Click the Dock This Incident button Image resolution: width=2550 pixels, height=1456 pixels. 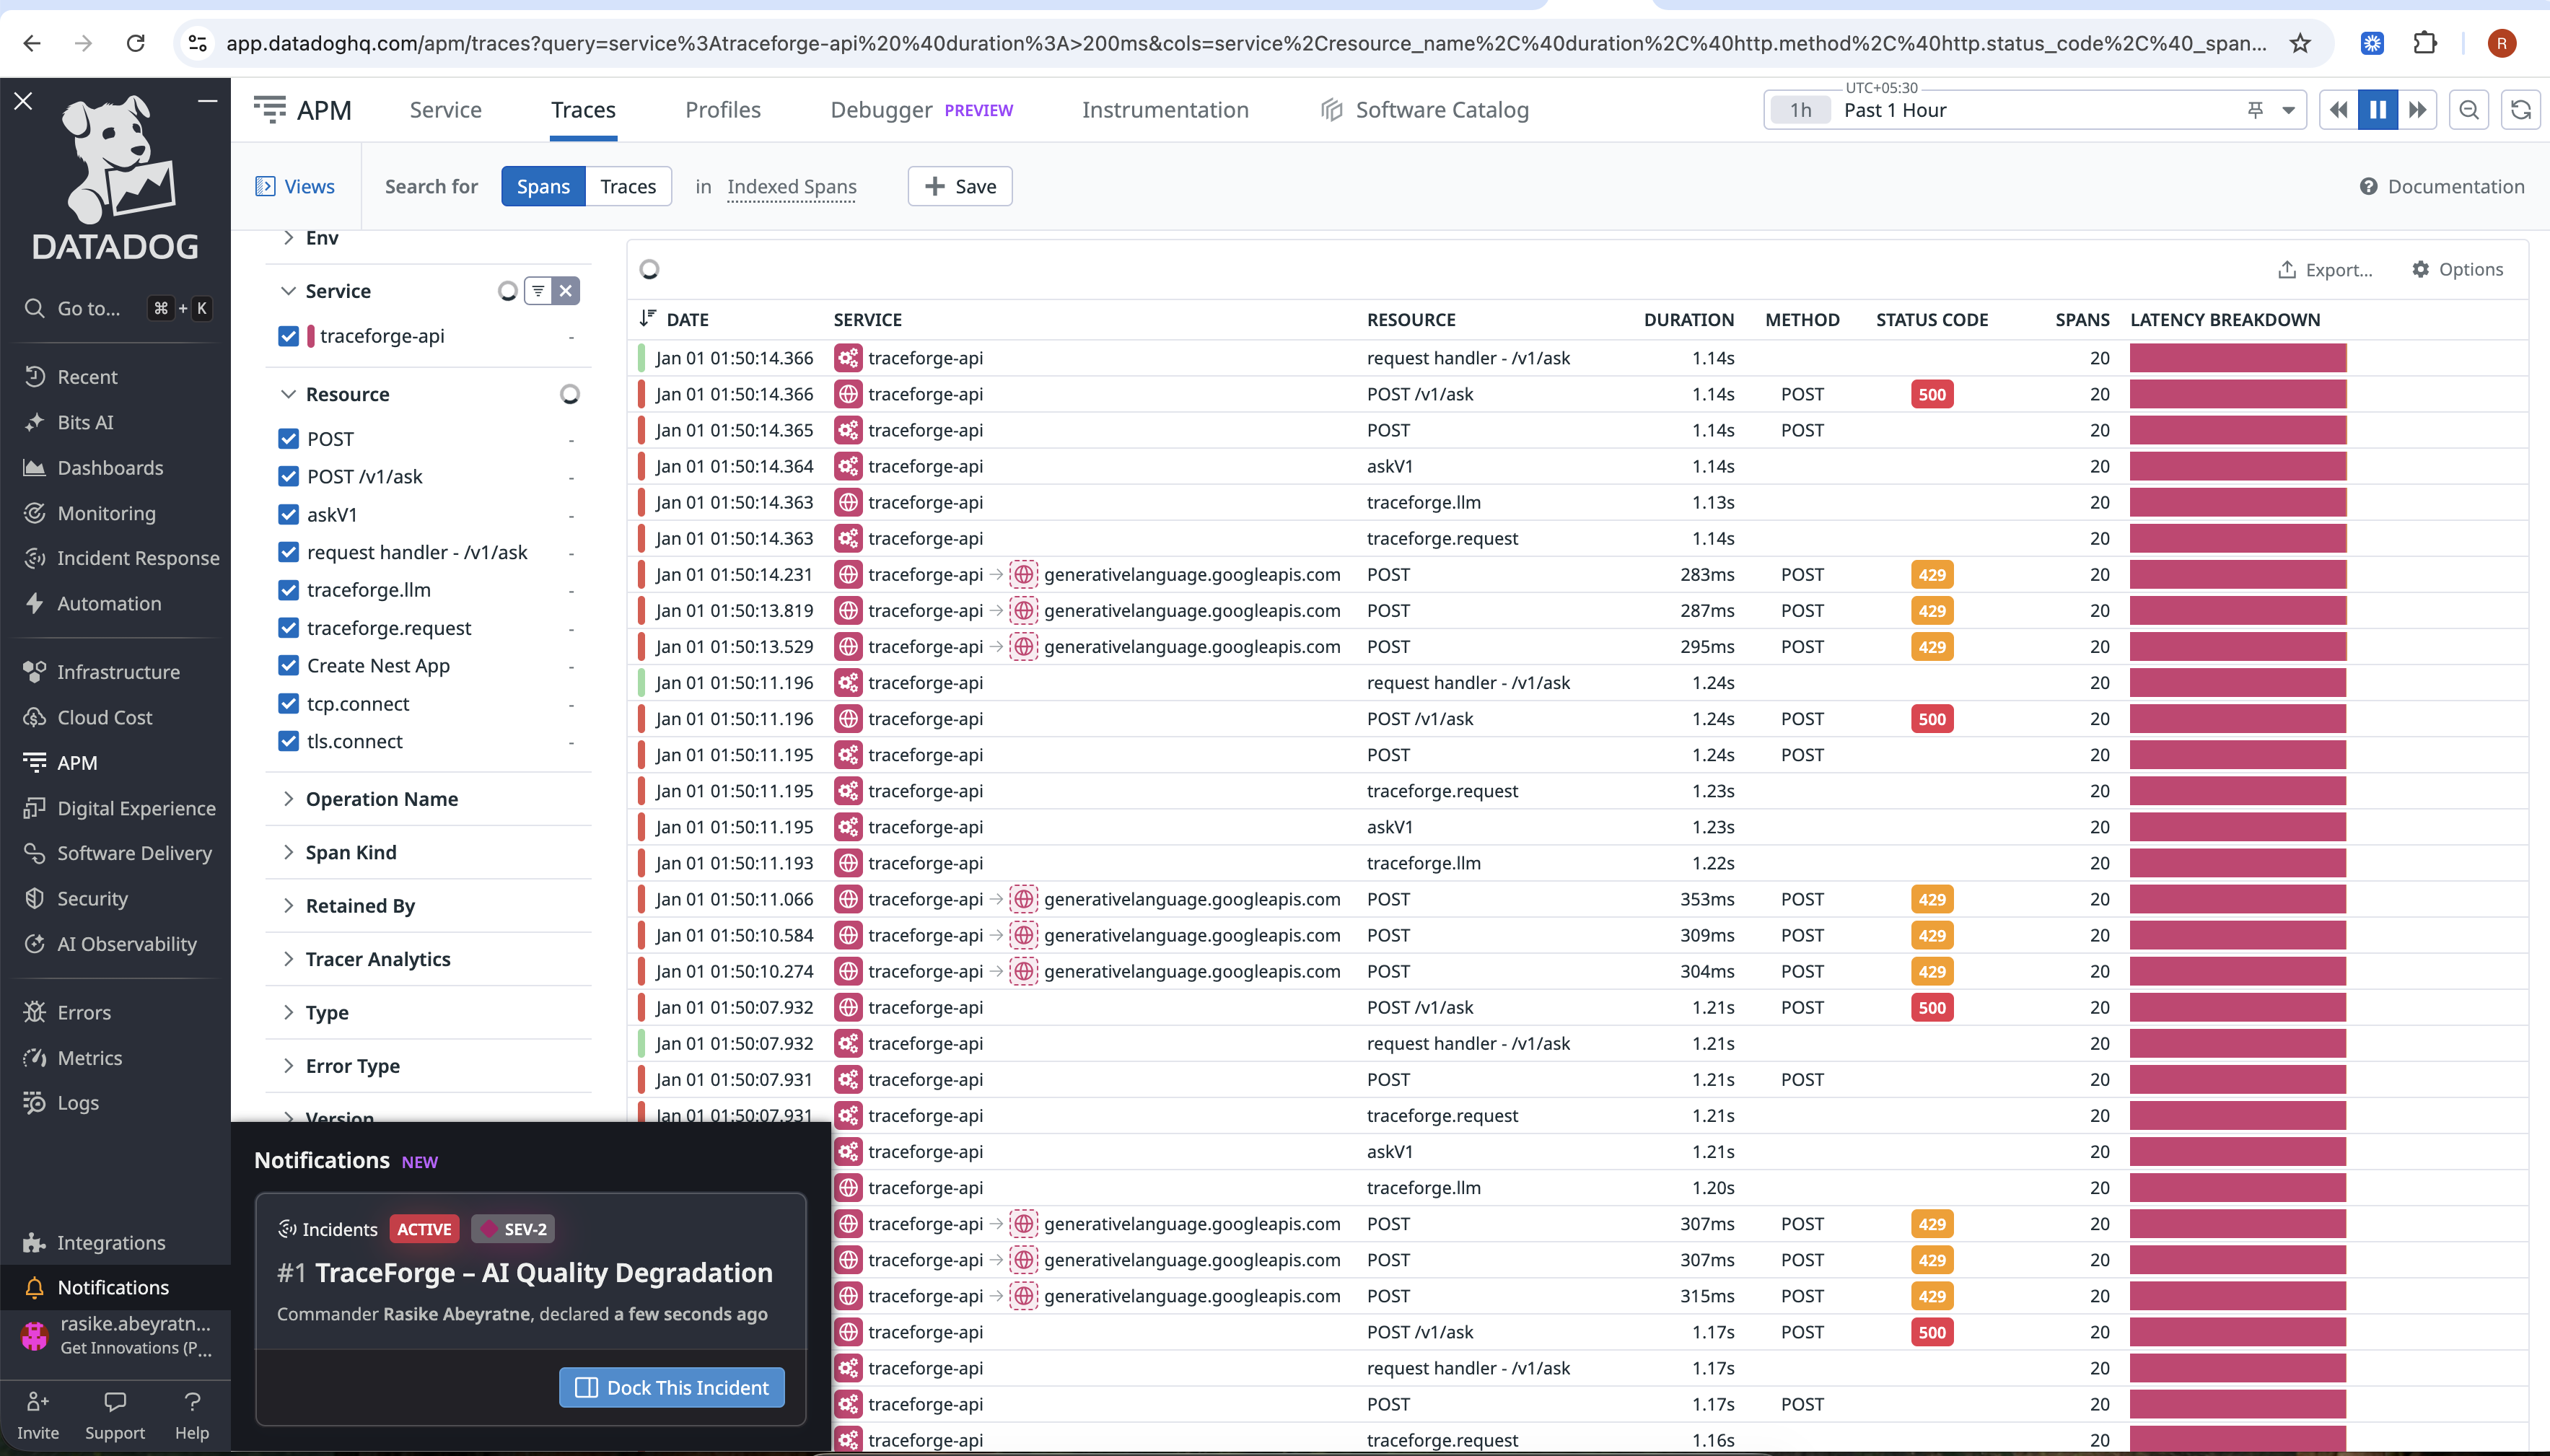coord(672,1387)
